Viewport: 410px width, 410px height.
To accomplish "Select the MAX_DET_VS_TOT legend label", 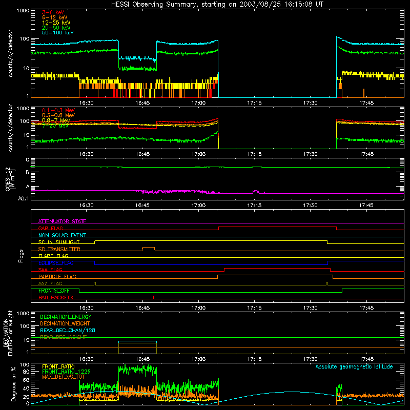I will tap(63, 377).
